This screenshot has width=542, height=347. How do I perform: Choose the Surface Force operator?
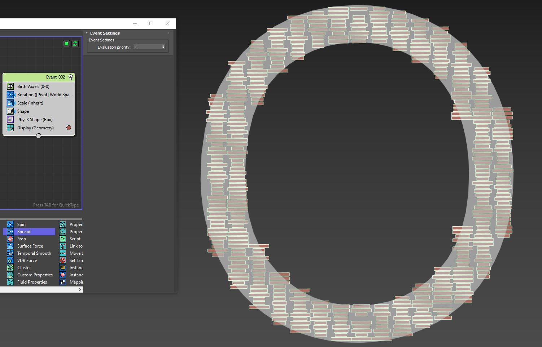pyautogui.click(x=30, y=246)
